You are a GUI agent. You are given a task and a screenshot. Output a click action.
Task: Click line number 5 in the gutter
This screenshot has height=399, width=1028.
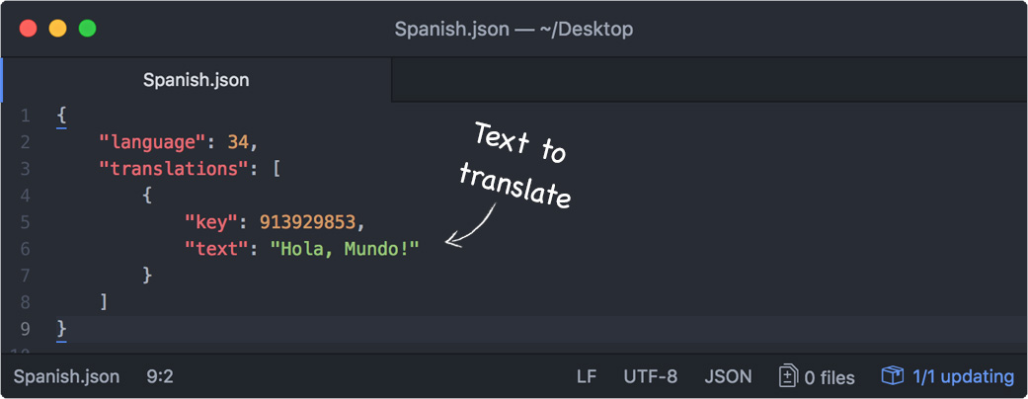[x=25, y=223]
